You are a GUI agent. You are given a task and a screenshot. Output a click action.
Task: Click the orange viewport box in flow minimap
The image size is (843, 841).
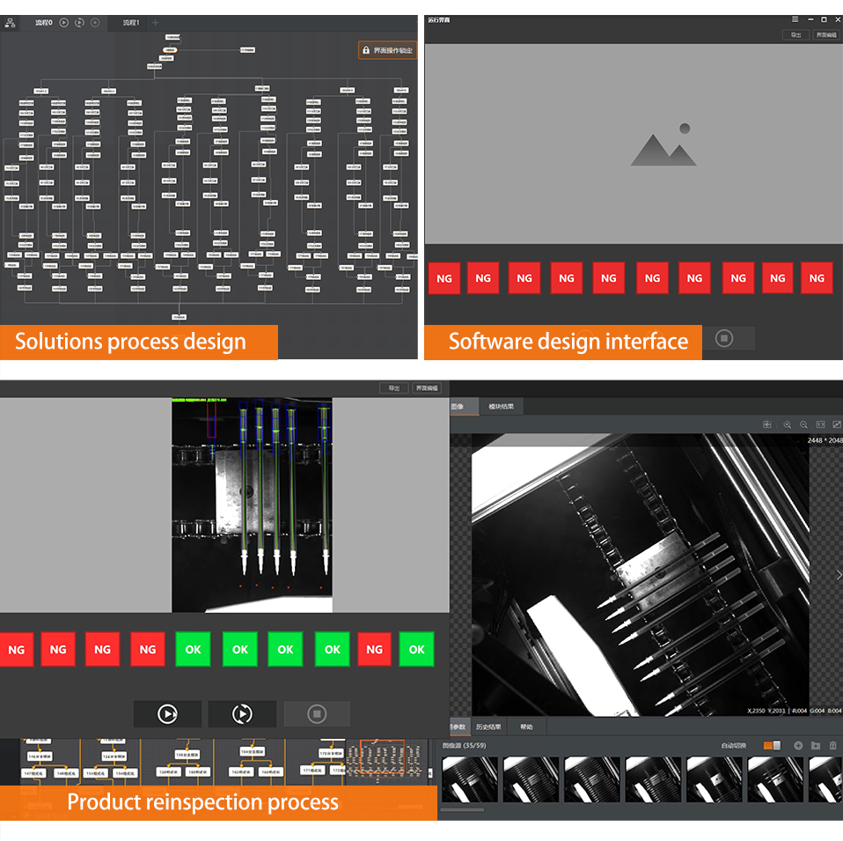click(382, 757)
